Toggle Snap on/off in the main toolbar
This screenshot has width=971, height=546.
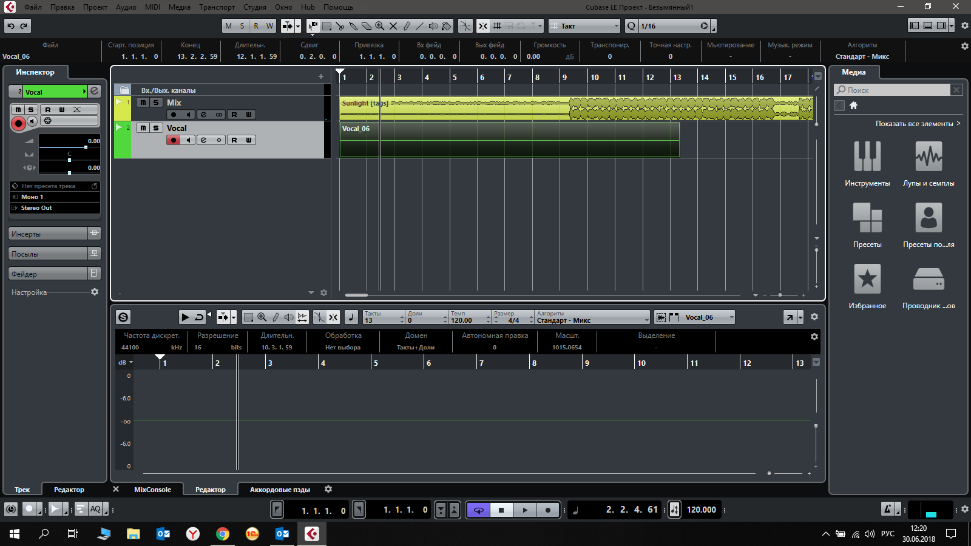(483, 26)
